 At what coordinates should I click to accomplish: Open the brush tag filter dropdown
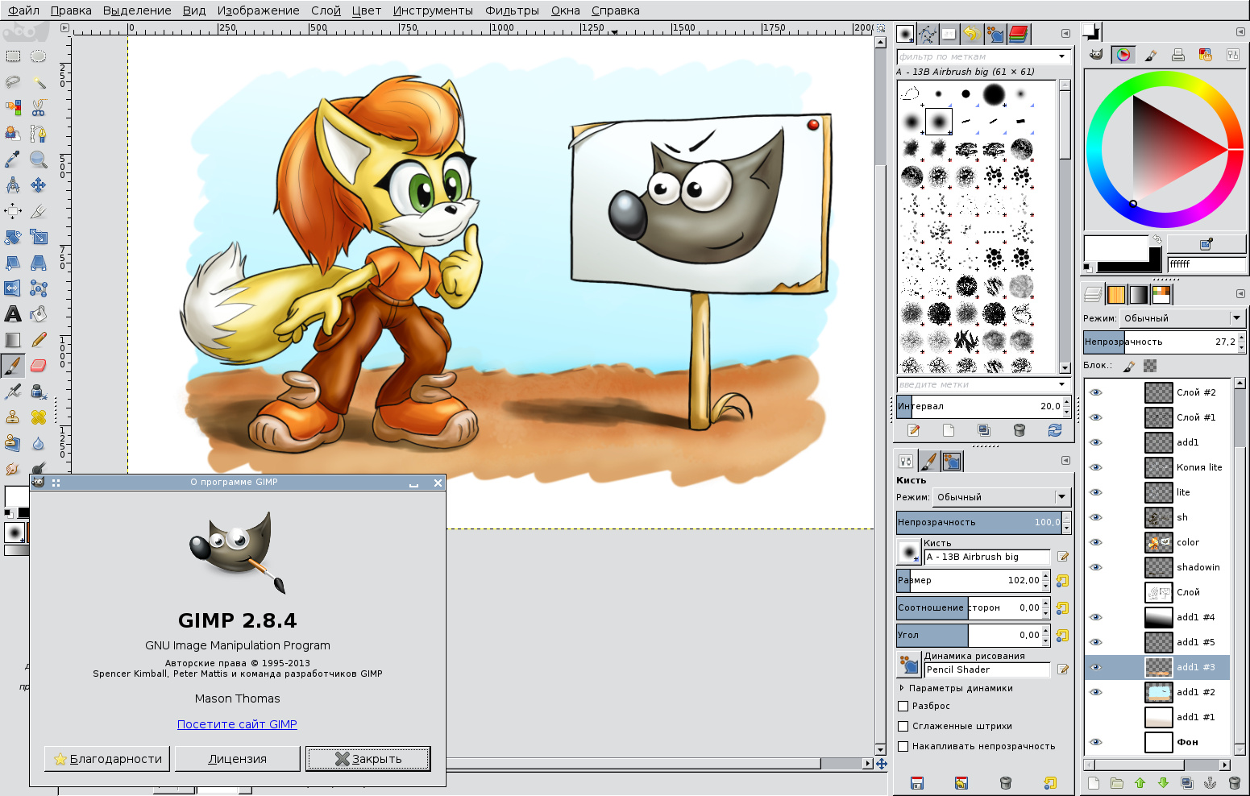[x=1061, y=56]
